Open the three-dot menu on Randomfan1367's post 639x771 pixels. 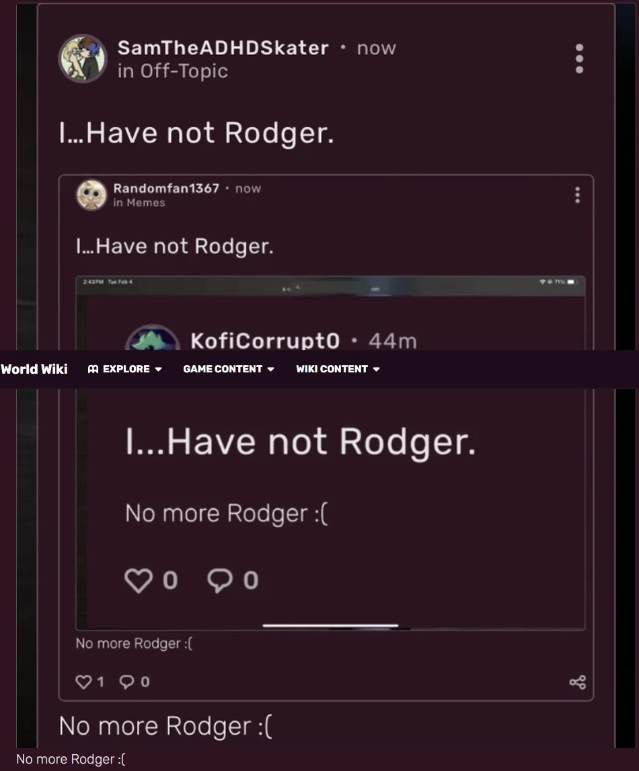tap(577, 195)
